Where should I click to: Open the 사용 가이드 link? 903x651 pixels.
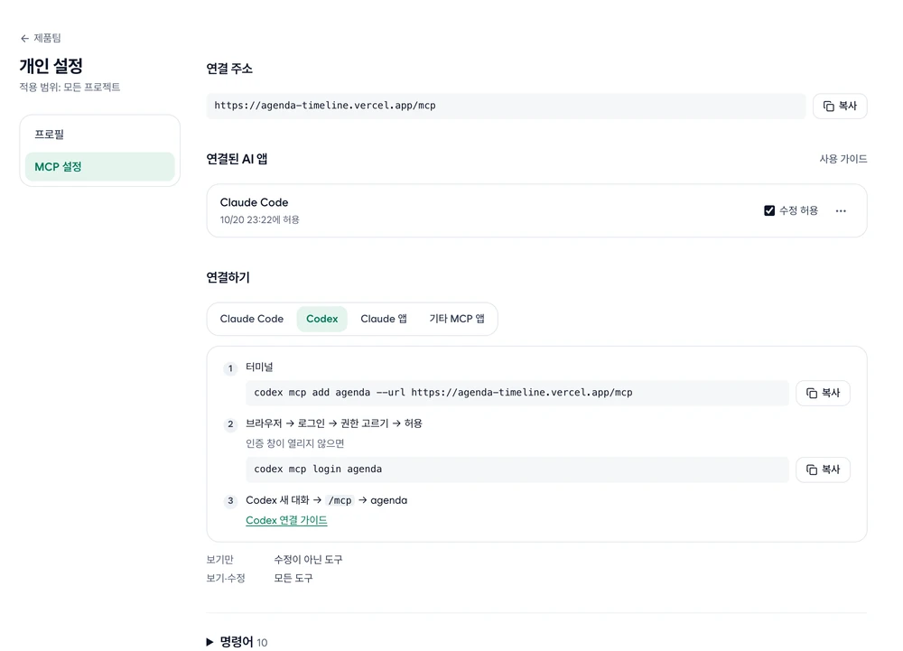coord(843,159)
